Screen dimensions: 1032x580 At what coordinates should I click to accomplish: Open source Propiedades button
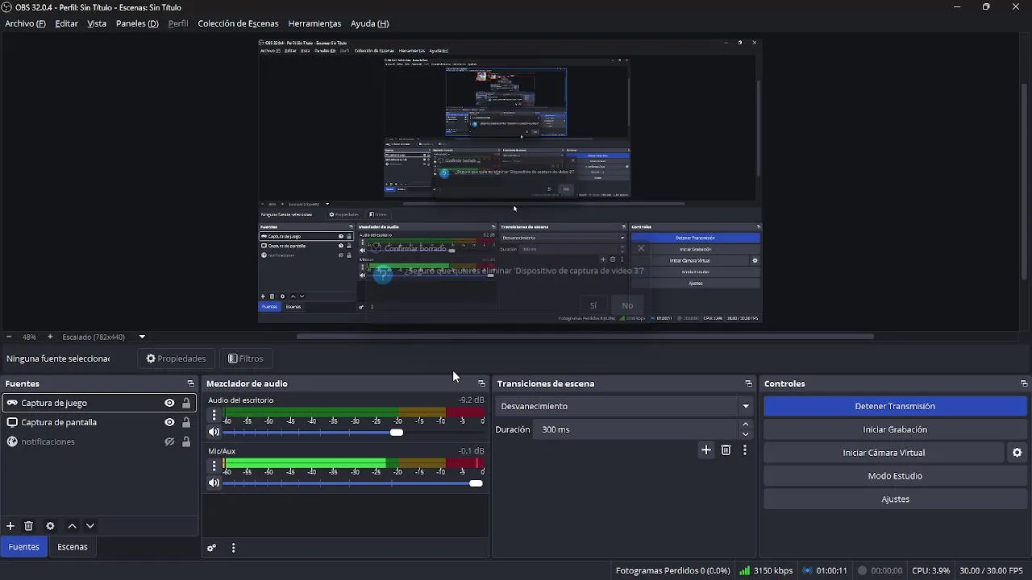(176, 358)
